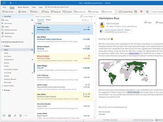Click the Send/Receive sync icon in the title bar

point(4,3)
